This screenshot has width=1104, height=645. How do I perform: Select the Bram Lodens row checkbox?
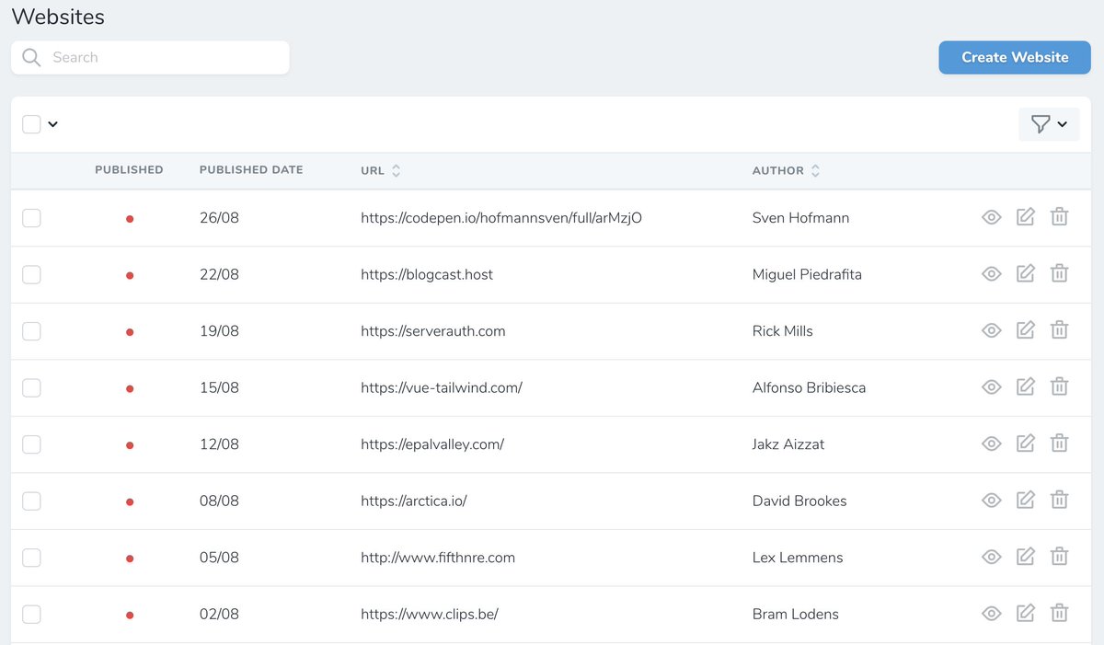[31, 615]
